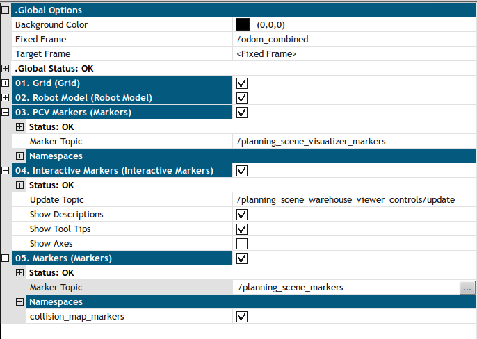Uncheck the Robot Model display

coord(242,98)
